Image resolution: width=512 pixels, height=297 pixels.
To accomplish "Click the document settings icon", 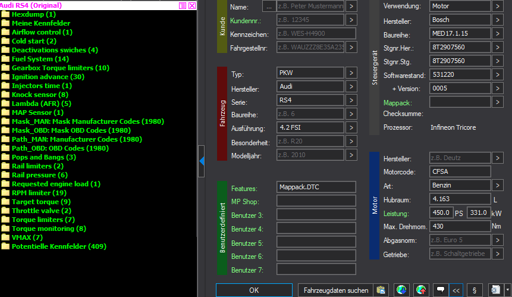I will [496, 290].
